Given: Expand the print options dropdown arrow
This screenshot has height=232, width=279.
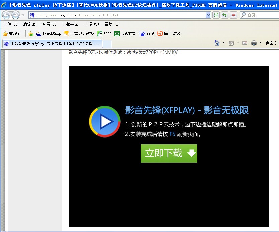Looking at the screenshot, I should click(260, 43).
